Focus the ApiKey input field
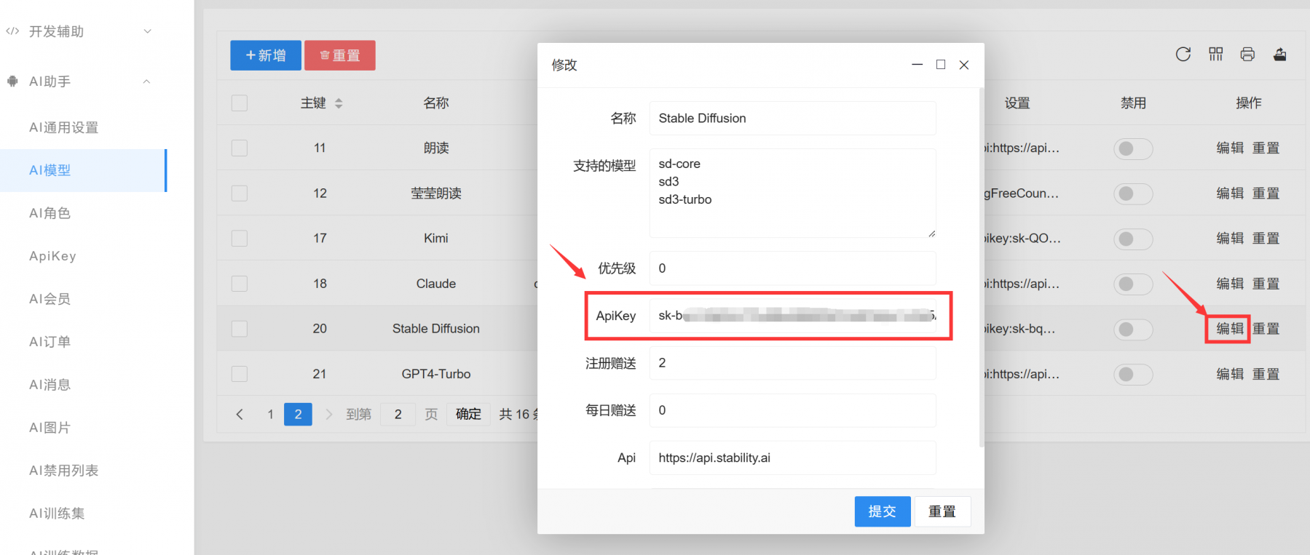The image size is (1310, 555). (792, 316)
